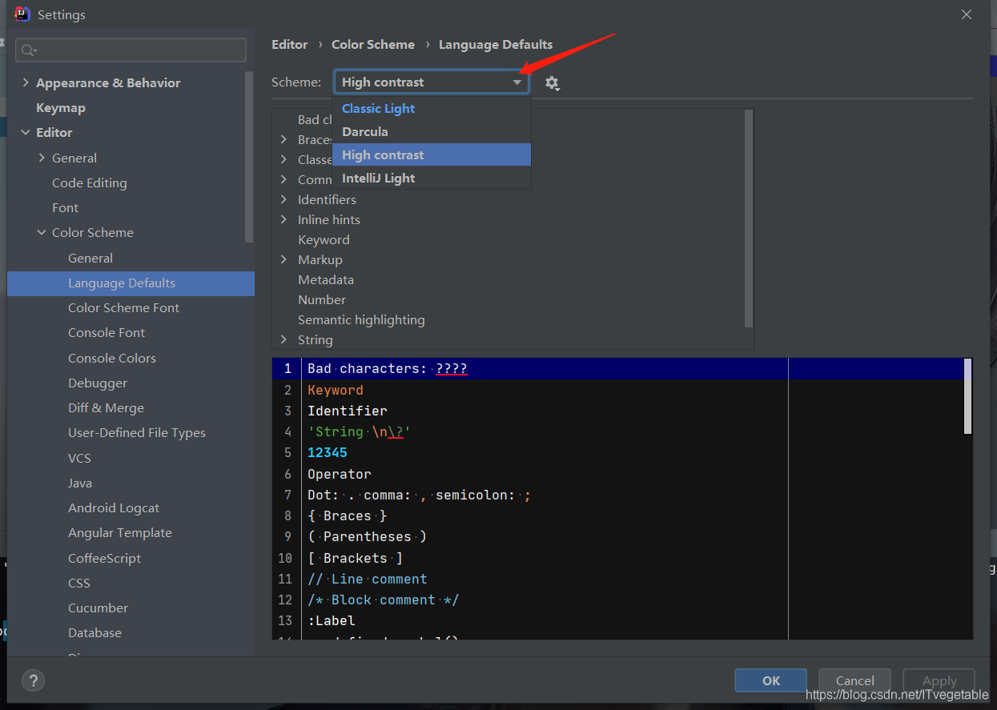Open Console Colors page
The image size is (997, 710).
112,359
